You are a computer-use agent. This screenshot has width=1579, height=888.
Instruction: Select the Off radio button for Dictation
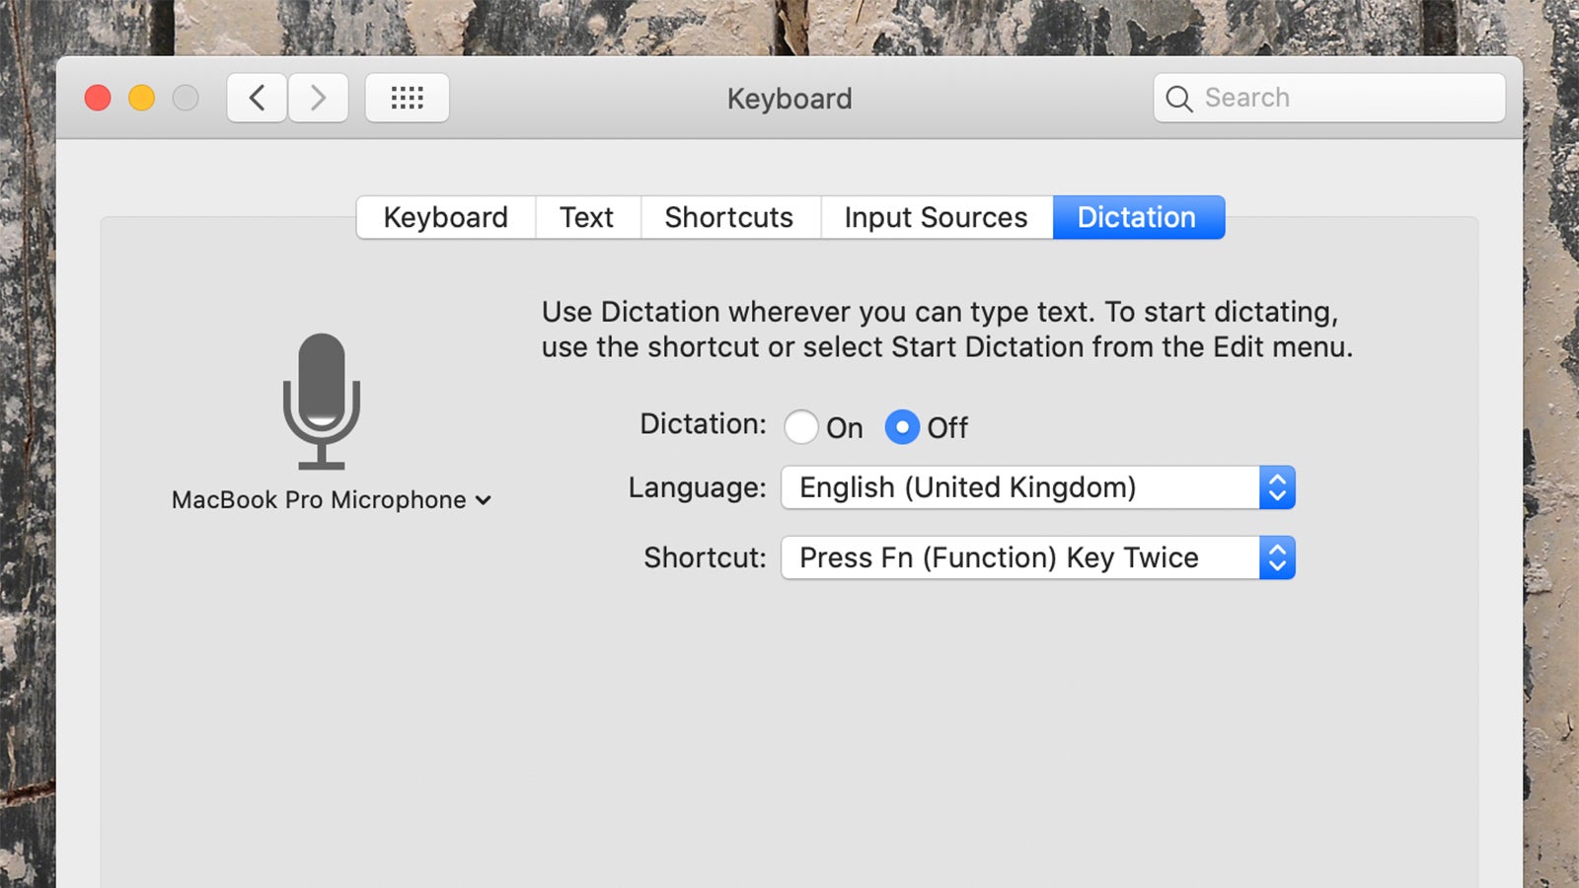[901, 427]
